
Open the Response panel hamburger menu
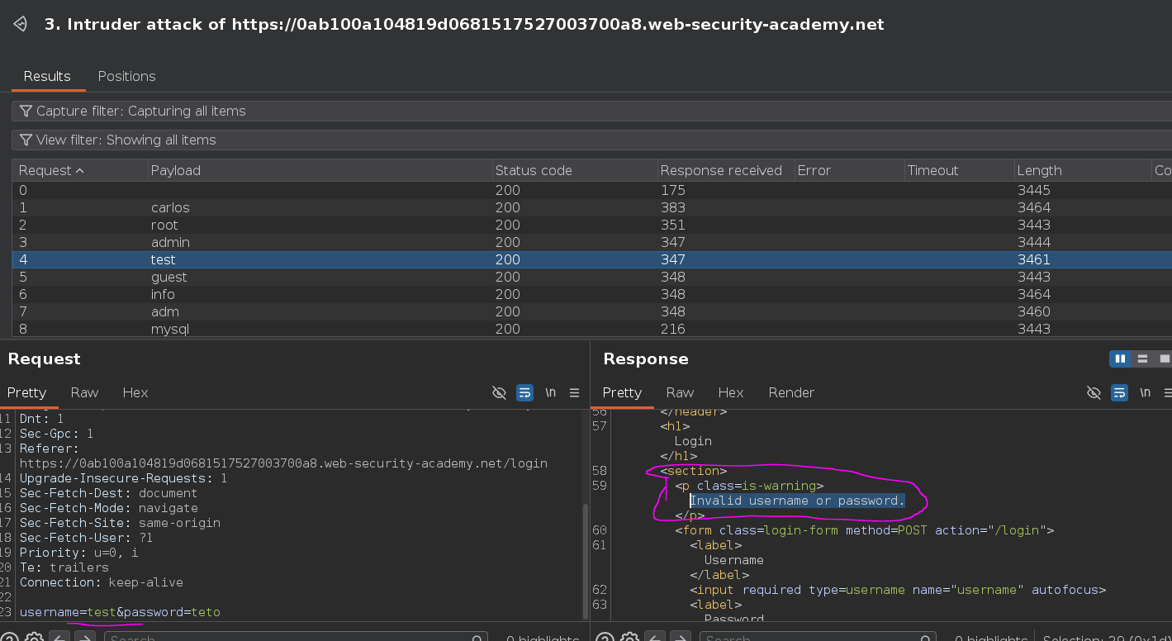point(1170,392)
